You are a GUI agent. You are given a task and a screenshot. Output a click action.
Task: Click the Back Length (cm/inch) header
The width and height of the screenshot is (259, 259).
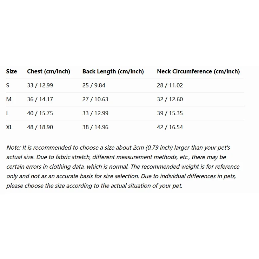[113, 72]
